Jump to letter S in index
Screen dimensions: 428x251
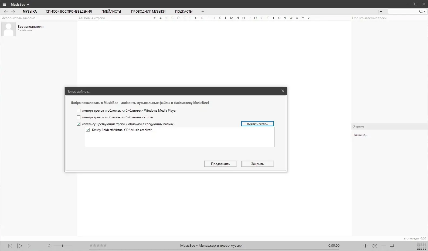point(267,18)
